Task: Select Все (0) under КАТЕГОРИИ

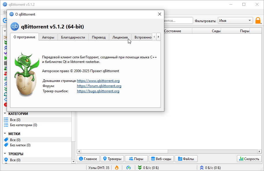Action: 37,120
